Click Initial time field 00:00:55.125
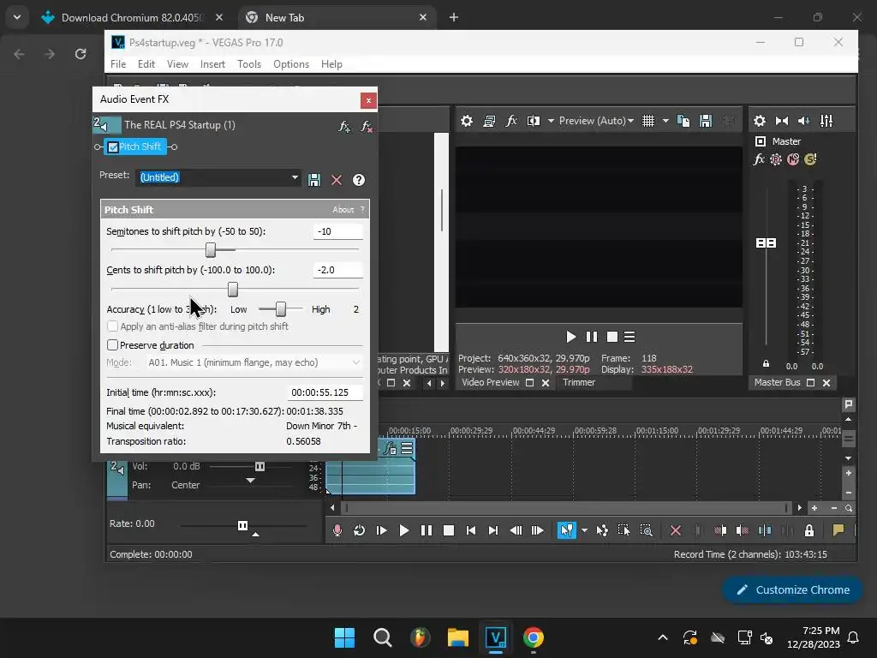The height and width of the screenshot is (658, 877). (325, 392)
